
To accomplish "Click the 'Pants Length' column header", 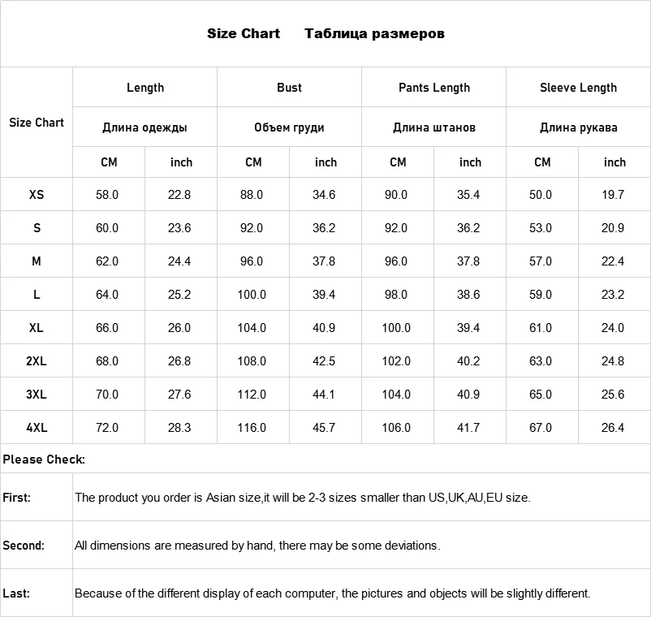I will (434, 88).
